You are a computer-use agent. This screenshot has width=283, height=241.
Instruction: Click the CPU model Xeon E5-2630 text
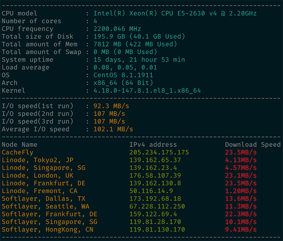[175, 13]
